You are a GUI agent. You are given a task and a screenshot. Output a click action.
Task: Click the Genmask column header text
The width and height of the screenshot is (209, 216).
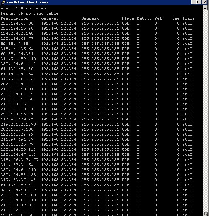click(90, 18)
